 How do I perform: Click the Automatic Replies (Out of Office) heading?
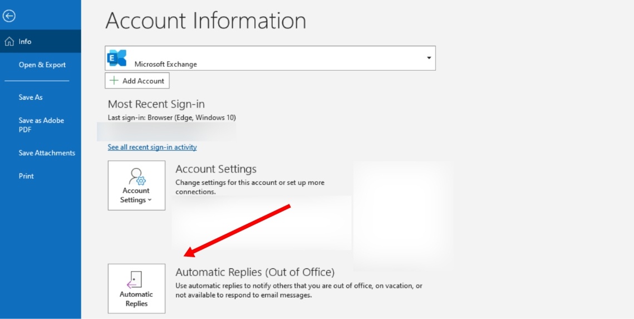255,272
